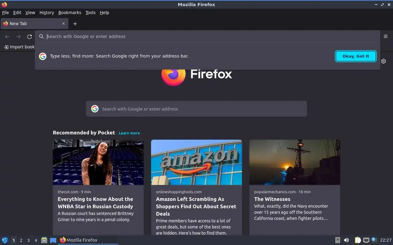Open the Brittney Griner article thumbnail
Viewport: 393px width, 245px height.
(x=98, y=162)
